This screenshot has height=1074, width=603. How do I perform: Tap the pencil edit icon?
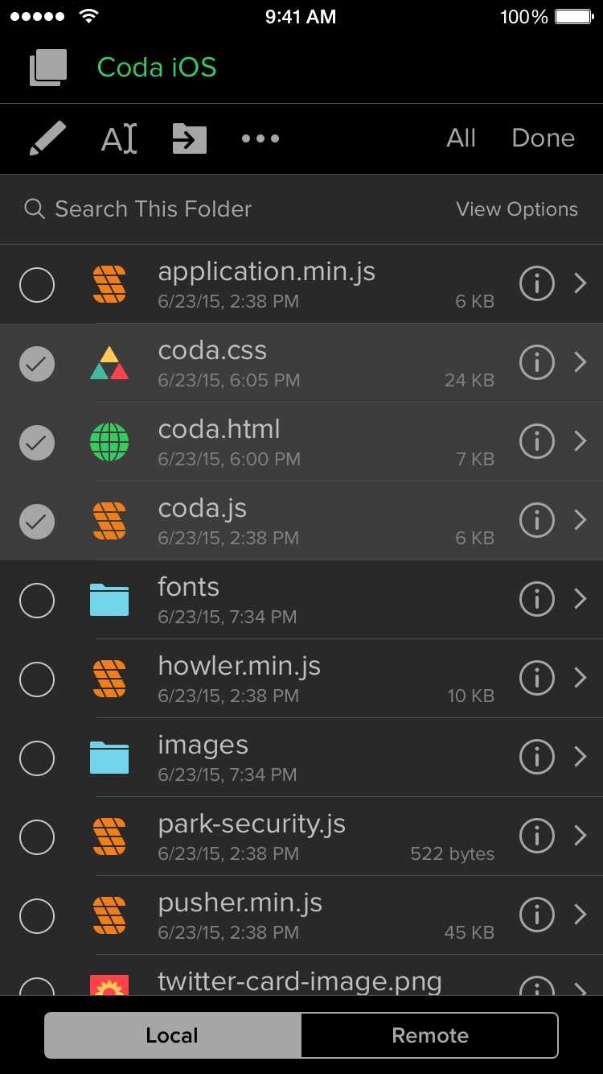pos(47,138)
